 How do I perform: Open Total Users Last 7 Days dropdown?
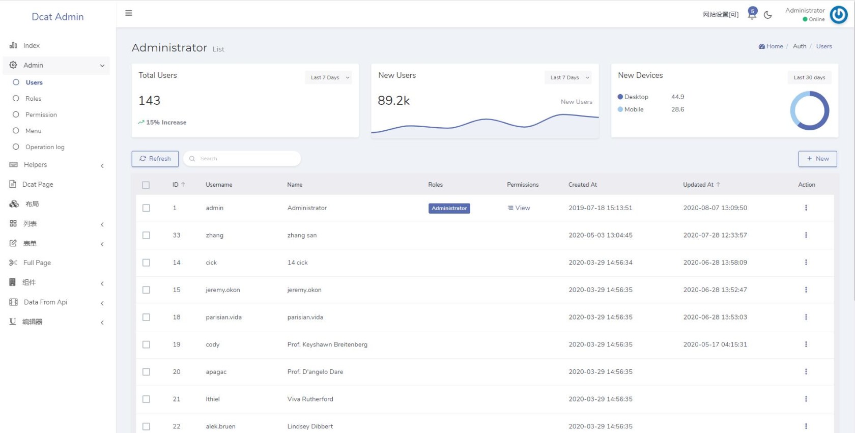click(330, 78)
